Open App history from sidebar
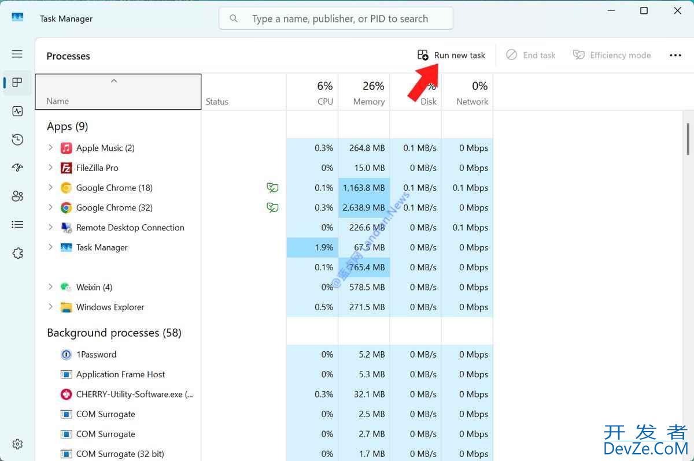The height and width of the screenshot is (461, 694). click(17, 139)
